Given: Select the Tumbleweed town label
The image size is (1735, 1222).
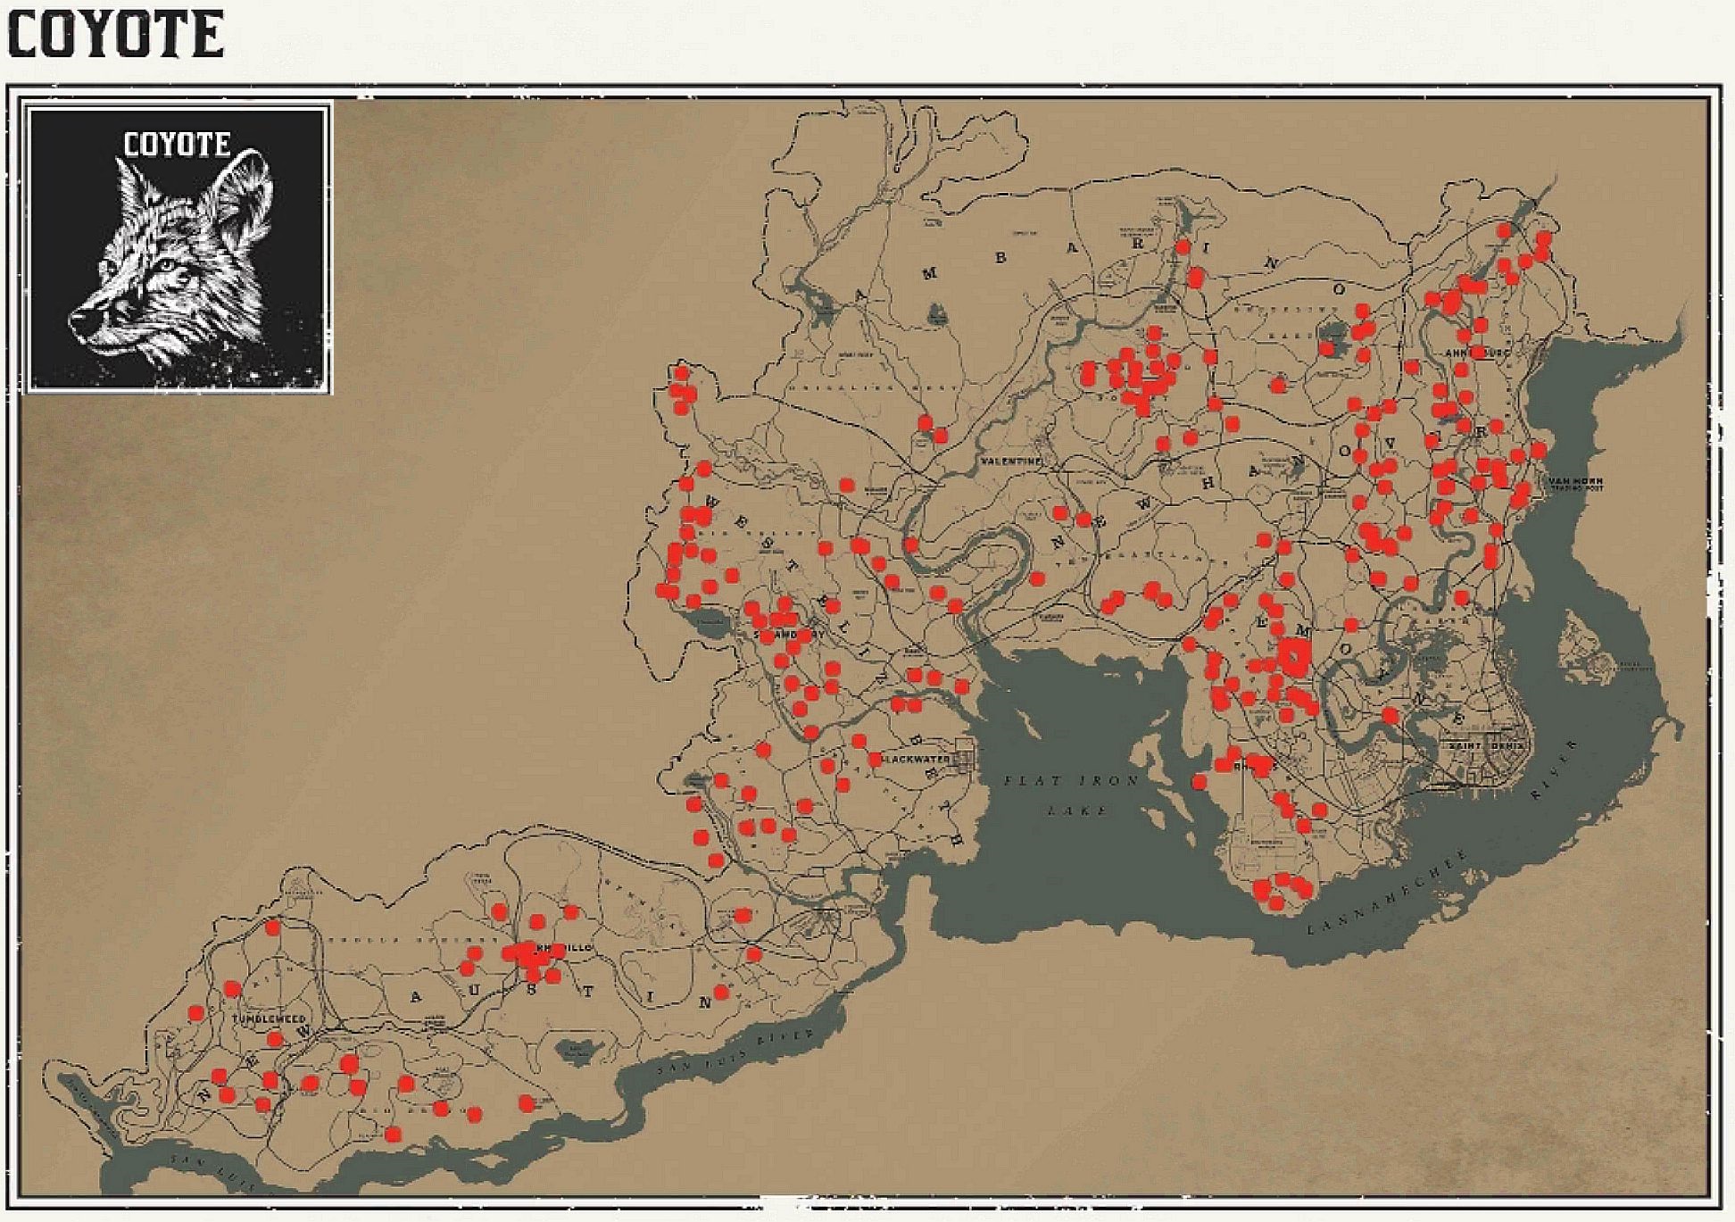Looking at the screenshot, I should point(269,1018).
